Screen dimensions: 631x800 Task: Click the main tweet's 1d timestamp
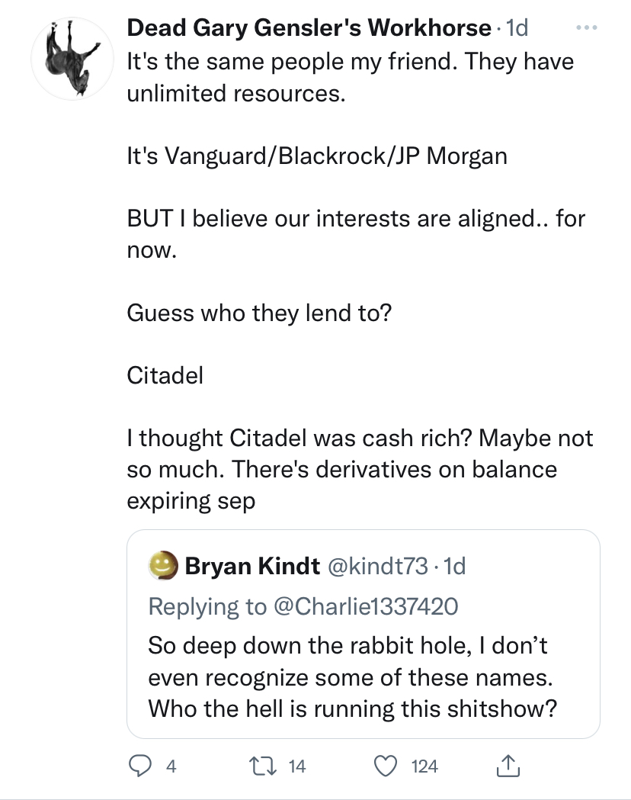[518, 28]
